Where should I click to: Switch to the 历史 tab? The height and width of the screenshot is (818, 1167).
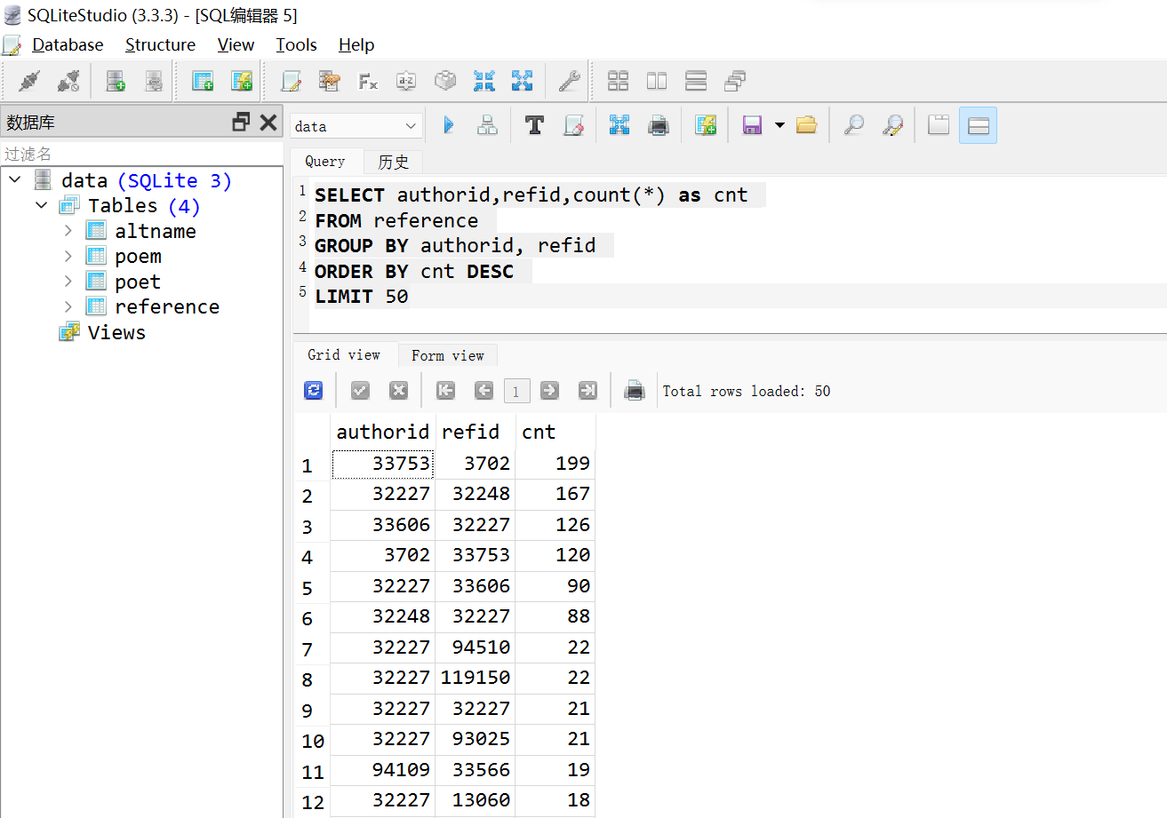[x=393, y=162]
